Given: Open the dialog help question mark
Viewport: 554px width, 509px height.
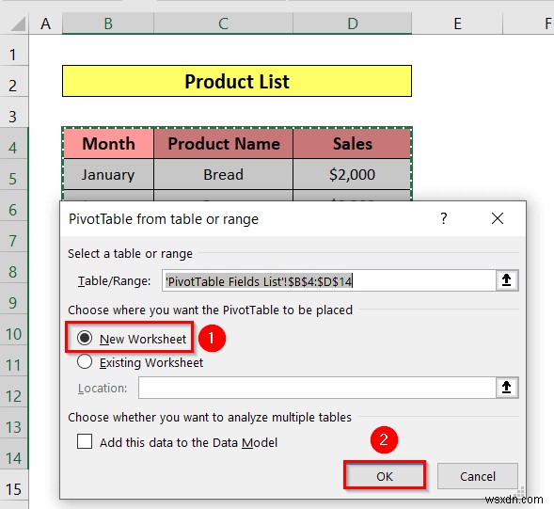Looking at the screenshot, I should click(x=443, y=218).
